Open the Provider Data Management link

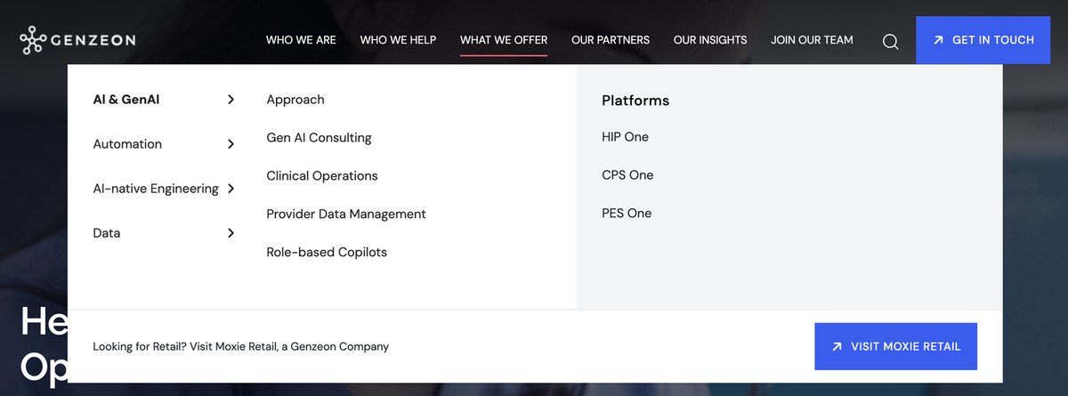pos(346,214)
